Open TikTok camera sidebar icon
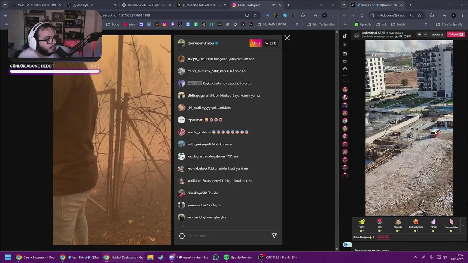The image size is (468, 263). 345,61
